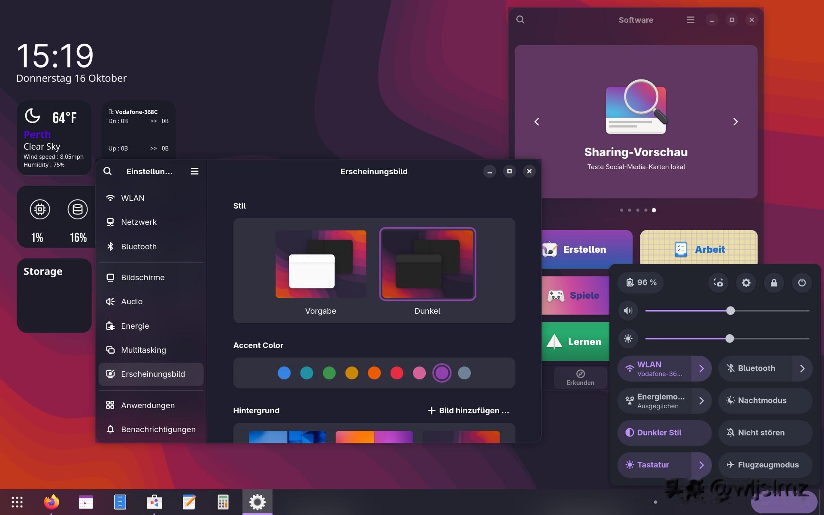The width and height of the screenshot is (824, 515).
Task: Open the app grid launcher
Action: pos(17,502)
